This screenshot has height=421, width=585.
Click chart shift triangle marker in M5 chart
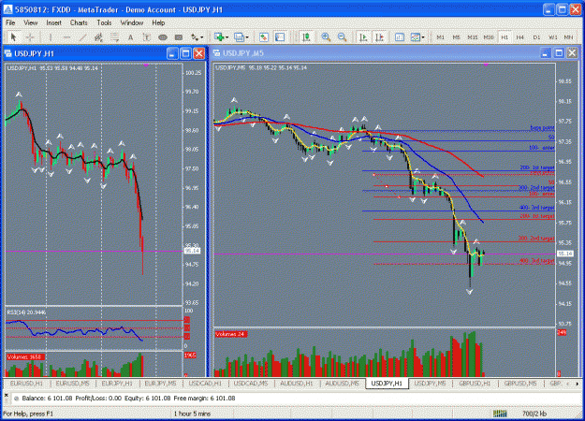click(486, 65)
